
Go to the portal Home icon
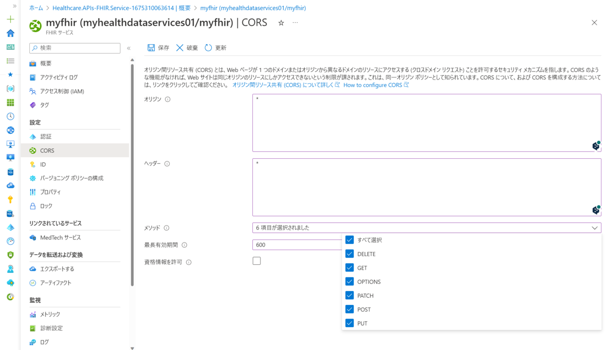(10, 33)
